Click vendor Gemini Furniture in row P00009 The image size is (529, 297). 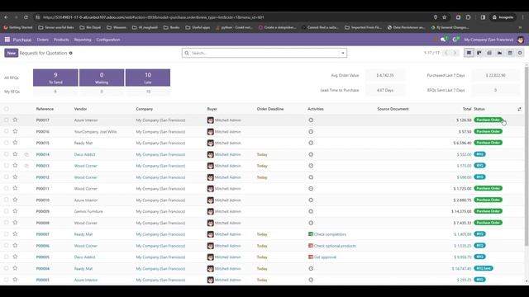coord(88,211)
